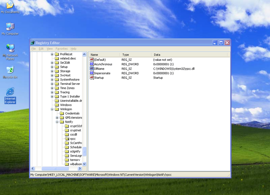The width and height of the screenshot is (270, 195).
Task: Select the Recycle Bin desktop icon
Action: click(10, 72)
